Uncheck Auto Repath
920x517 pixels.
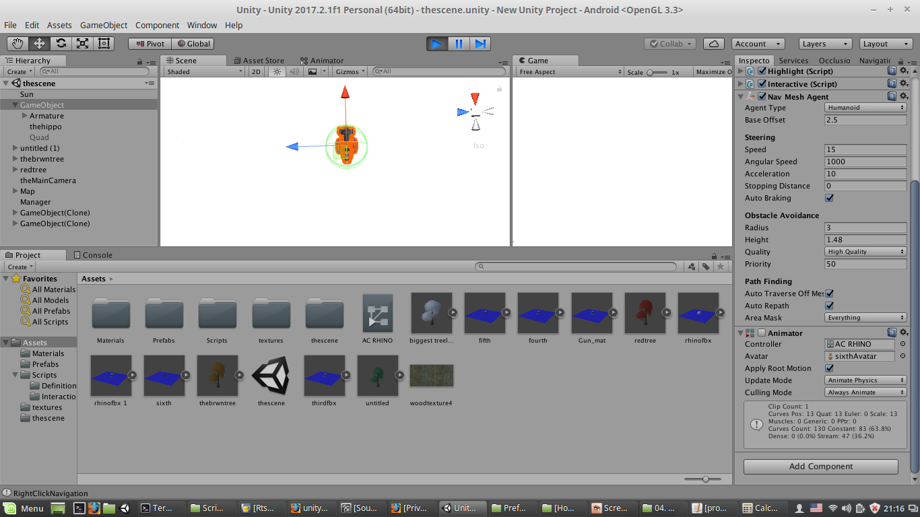[829, 306]
